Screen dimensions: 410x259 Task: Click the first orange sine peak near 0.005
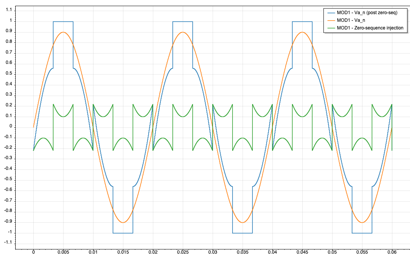[x=63, y=32]
